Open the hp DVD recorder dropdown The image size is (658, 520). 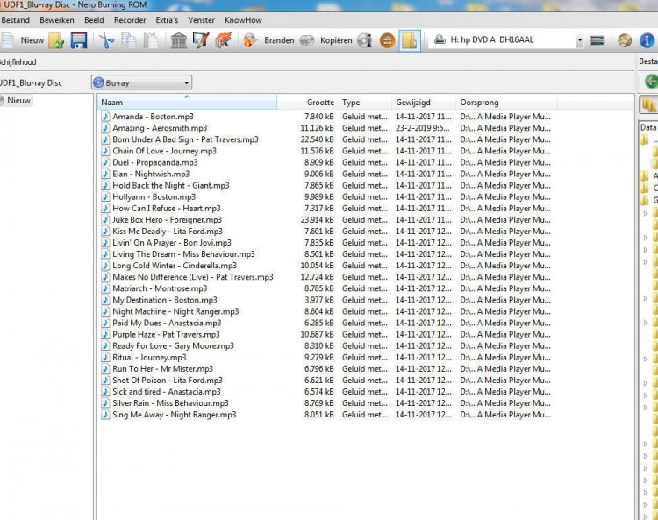(x=579, y=40)
